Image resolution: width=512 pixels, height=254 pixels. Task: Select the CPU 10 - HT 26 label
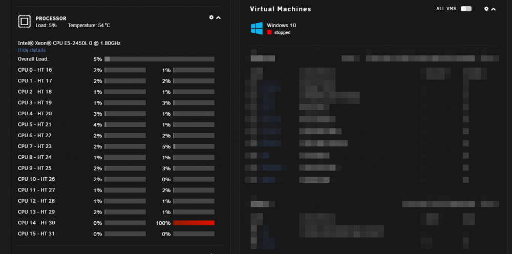click(x=36, y=179)
